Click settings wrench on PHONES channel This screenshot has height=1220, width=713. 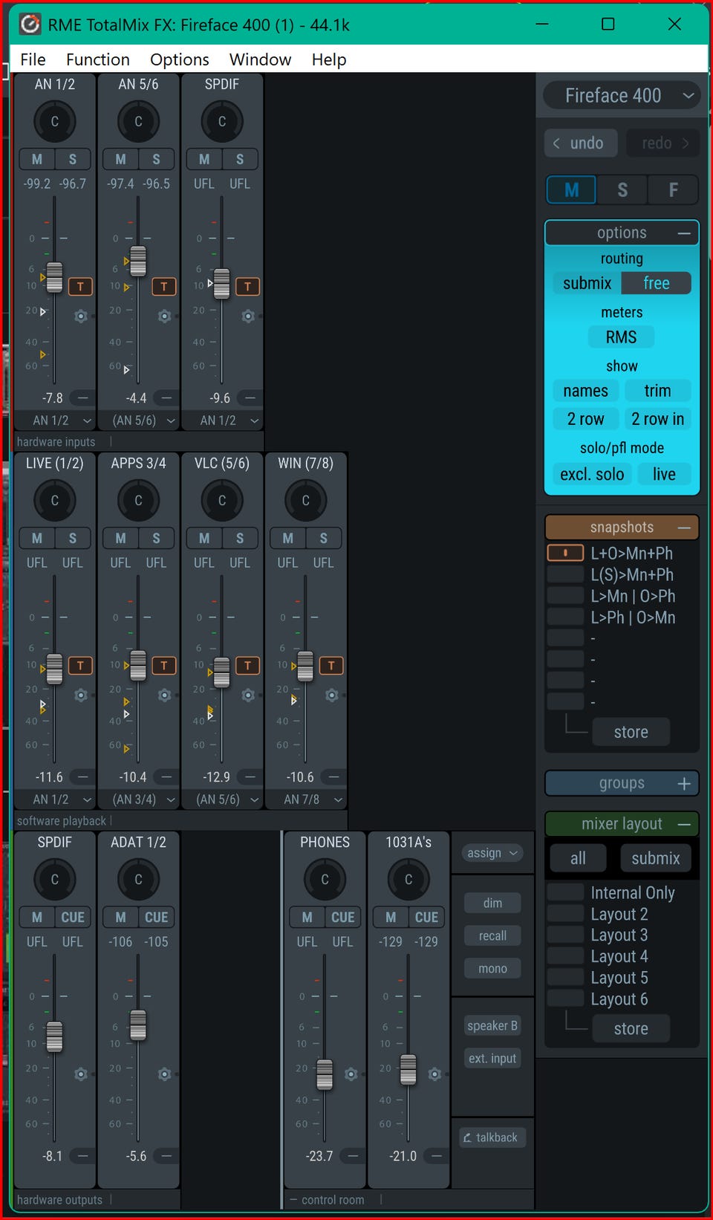click(351, 1074)
